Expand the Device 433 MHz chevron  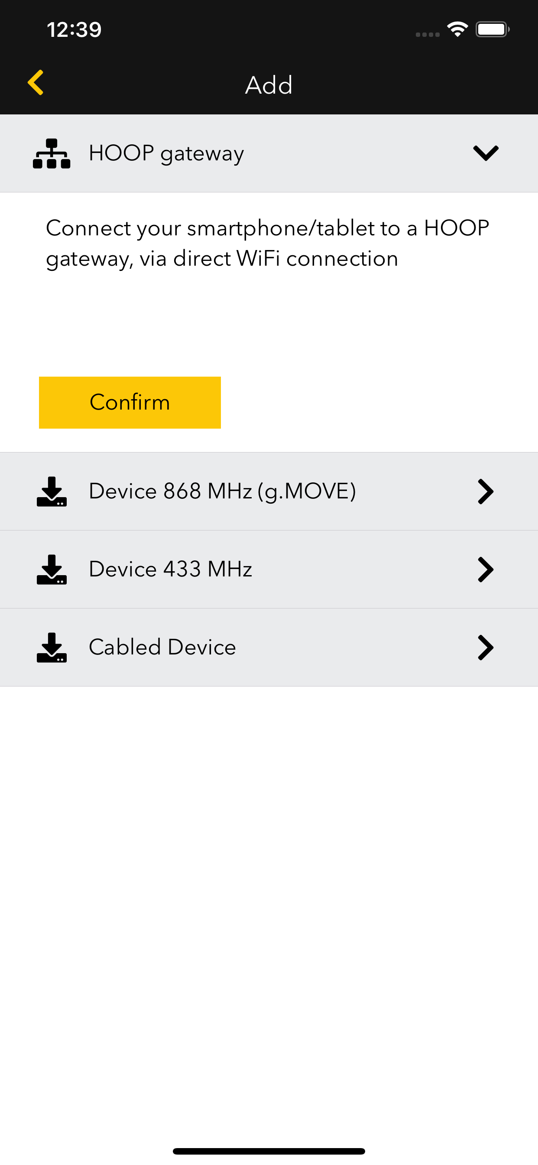click(486, 569)
